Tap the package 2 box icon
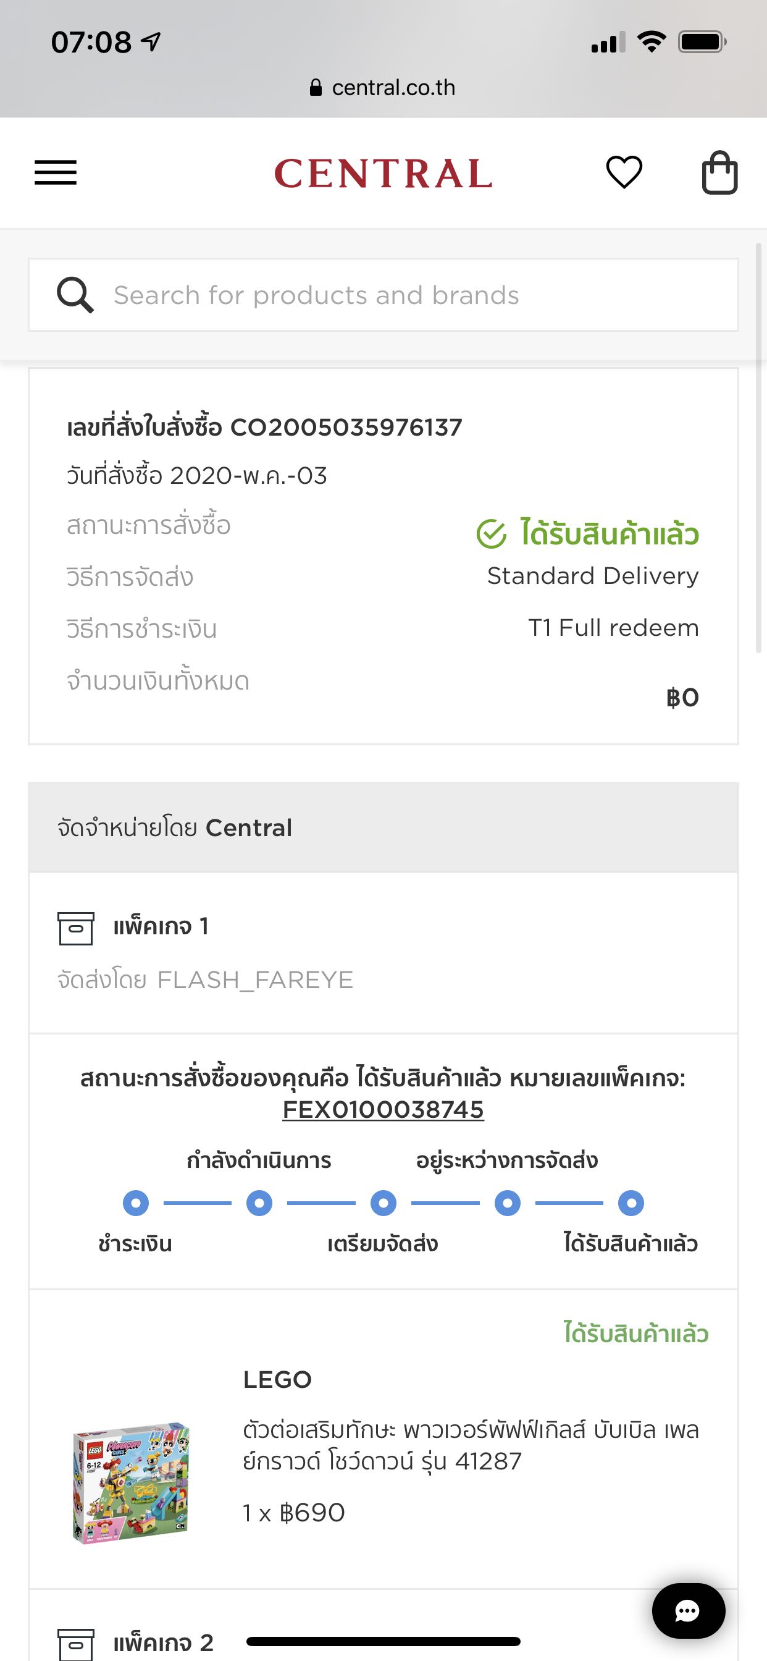Image resolution: width=767 pixels, height=1661 pixels. 76,1643
